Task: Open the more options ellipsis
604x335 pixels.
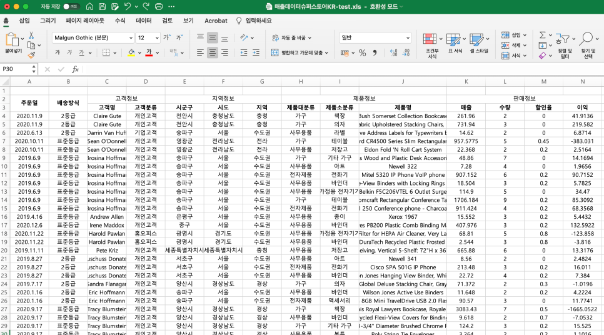Action: [x=171, y=6]
